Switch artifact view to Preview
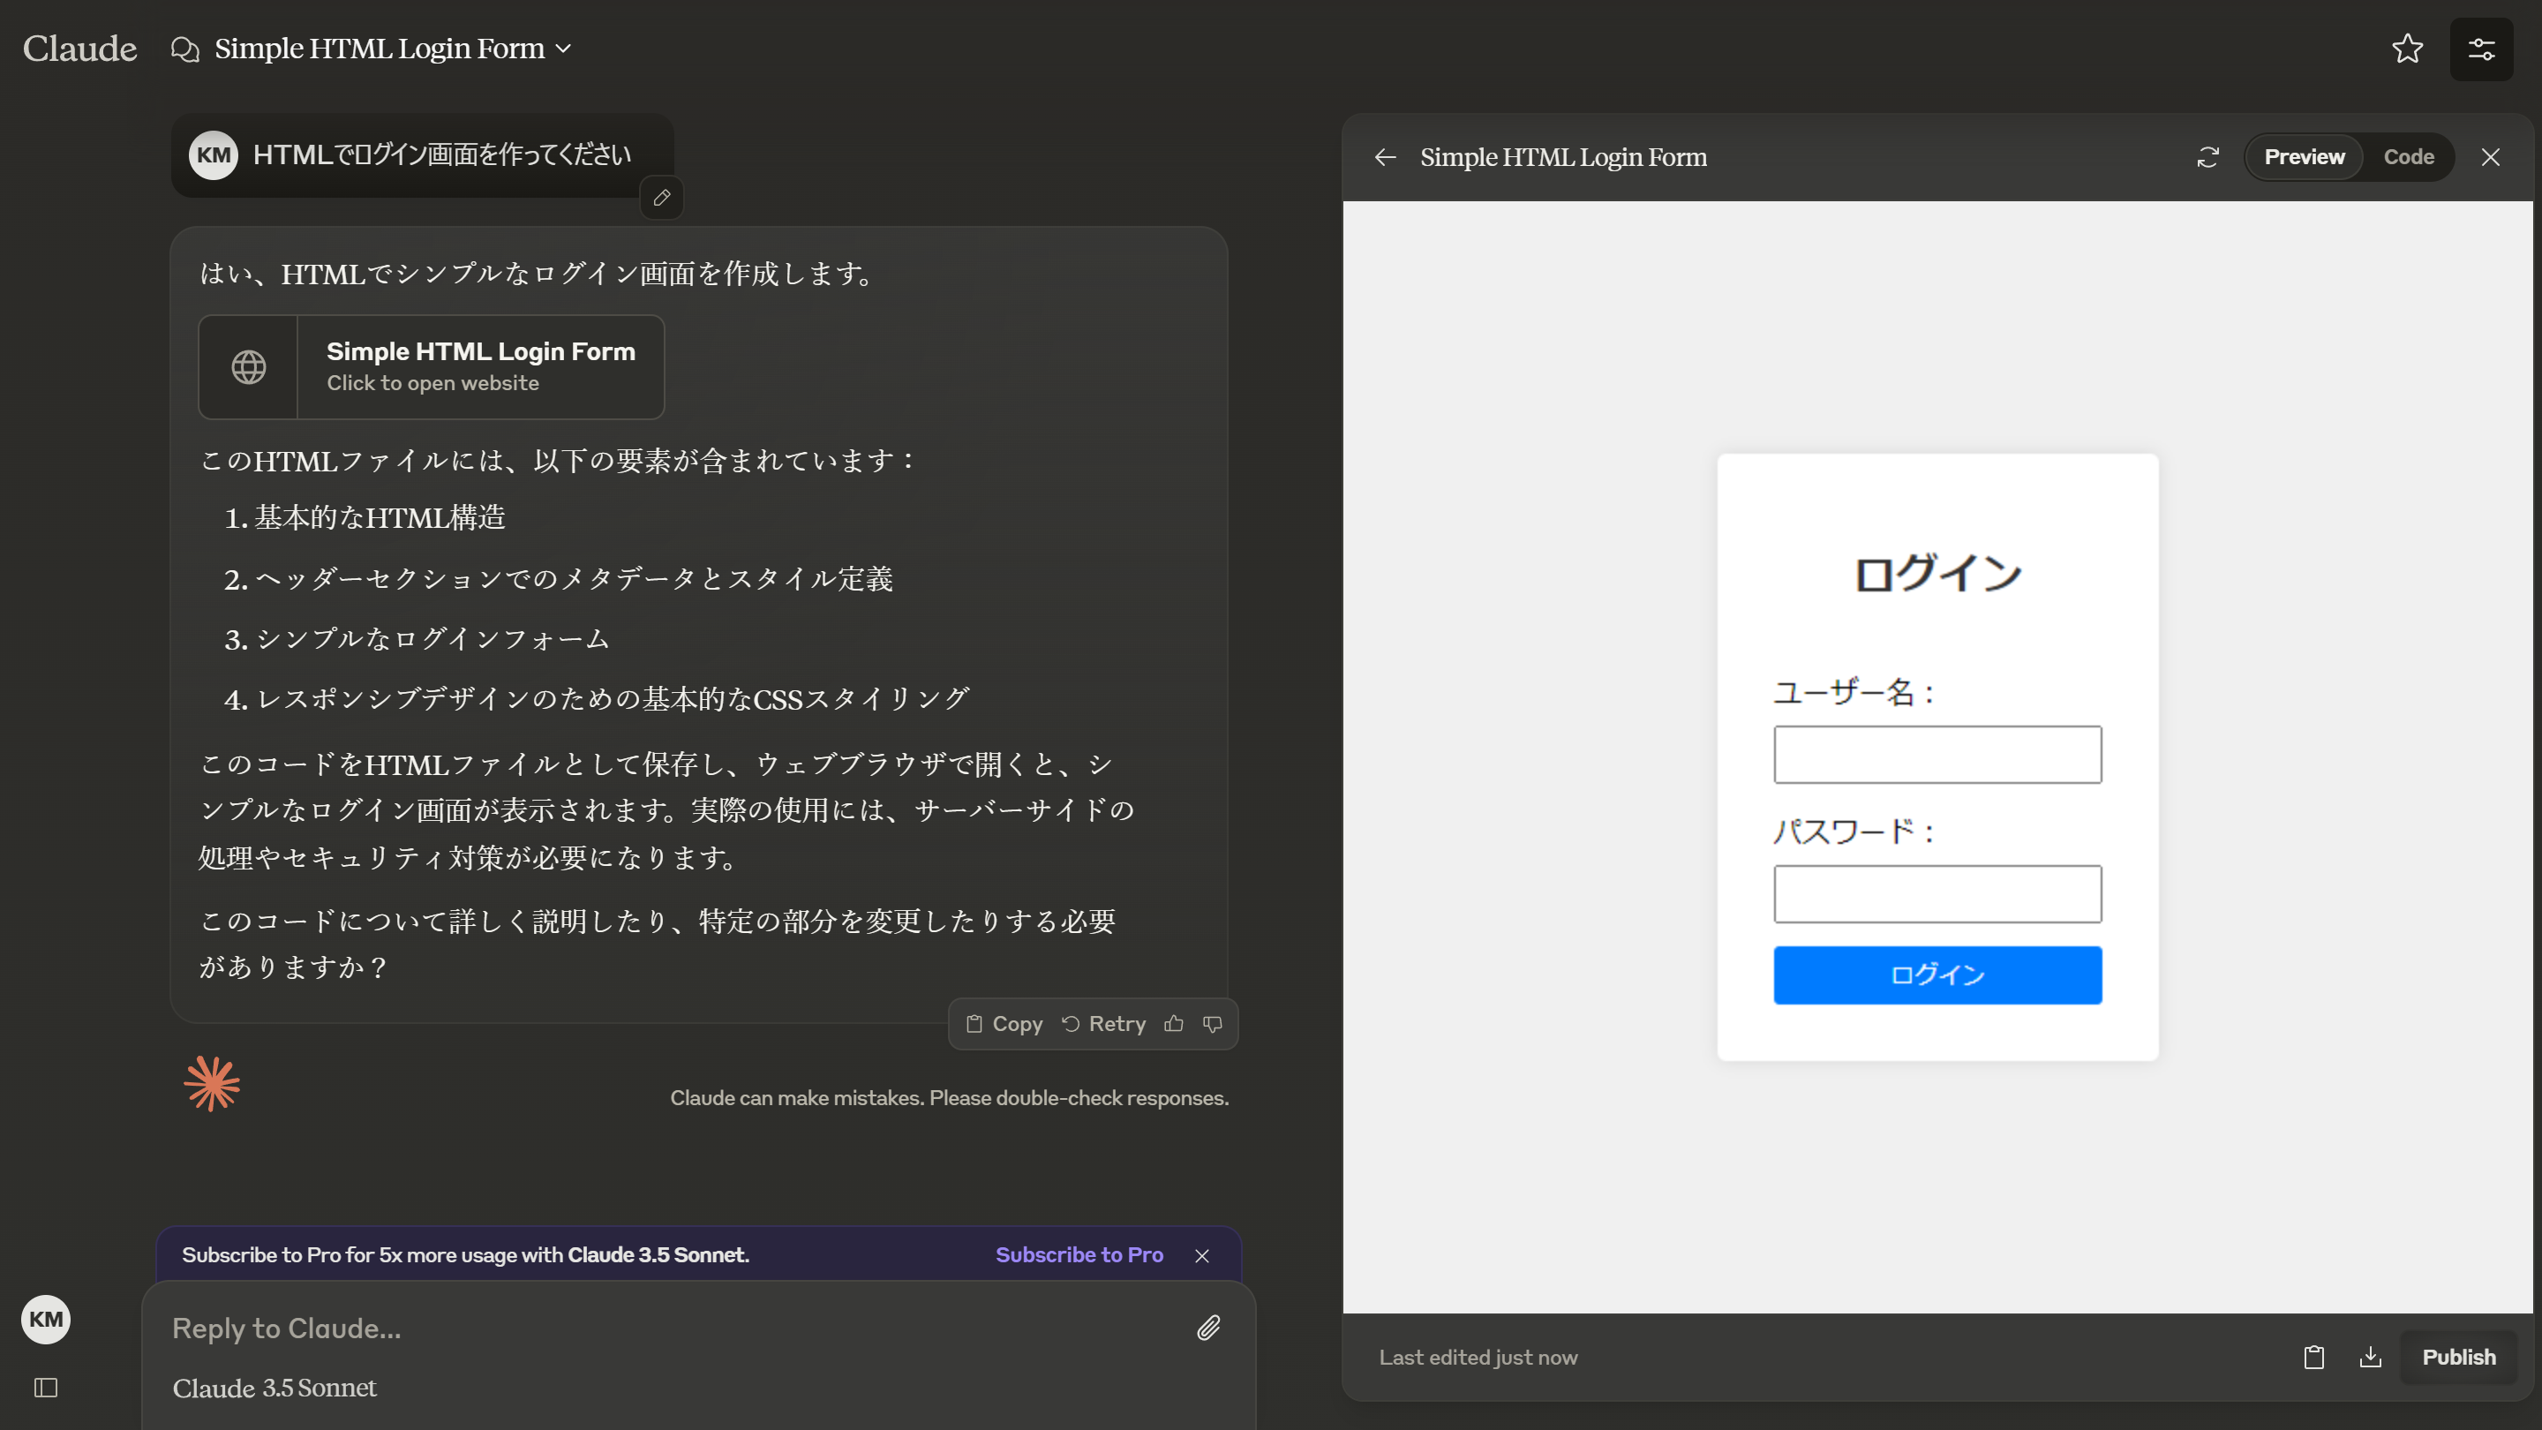 [x=2303, y=157]
